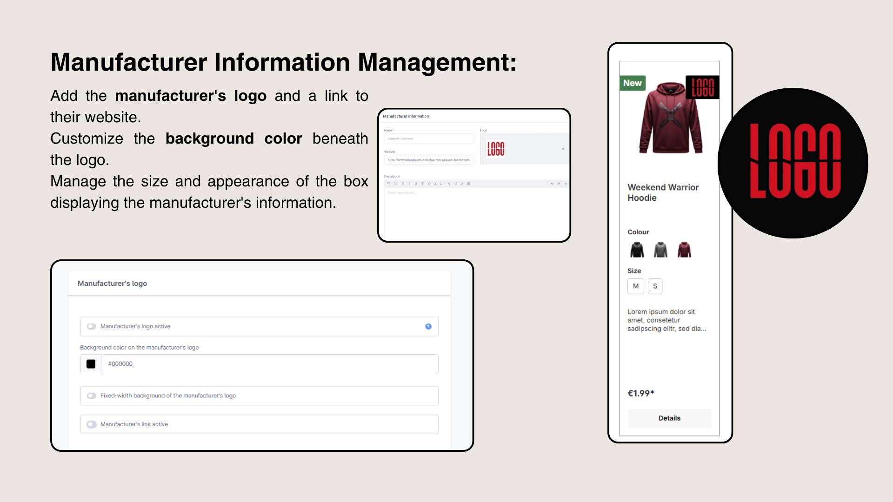Click the manufacturer logo badge on the product image

coord(703,87)
